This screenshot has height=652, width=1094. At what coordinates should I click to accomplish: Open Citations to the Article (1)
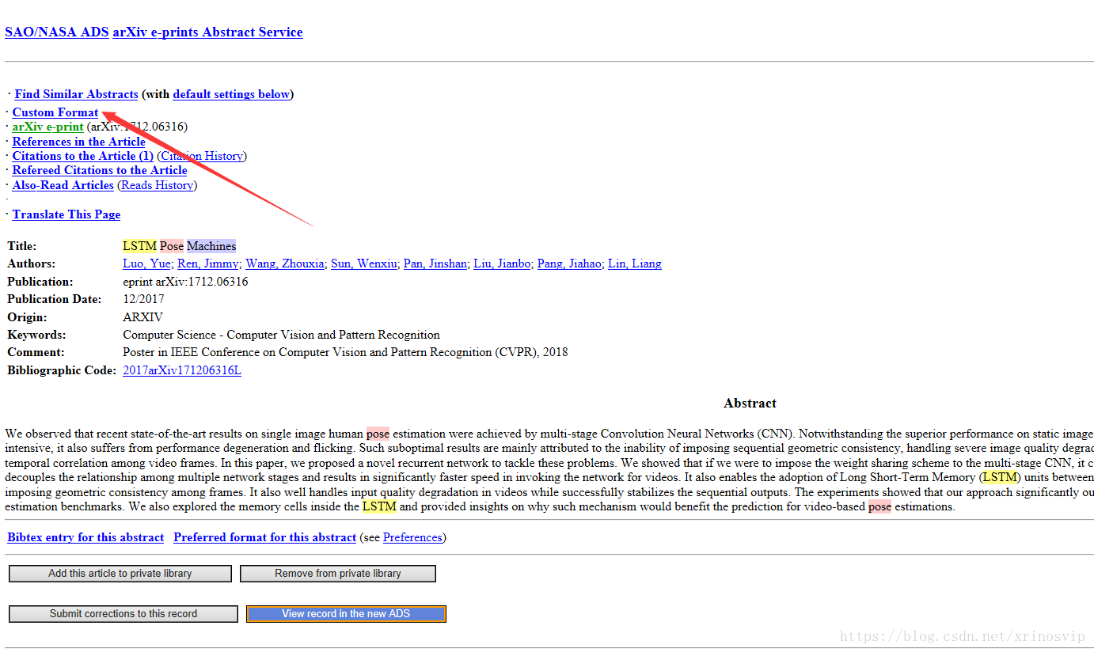82,156
